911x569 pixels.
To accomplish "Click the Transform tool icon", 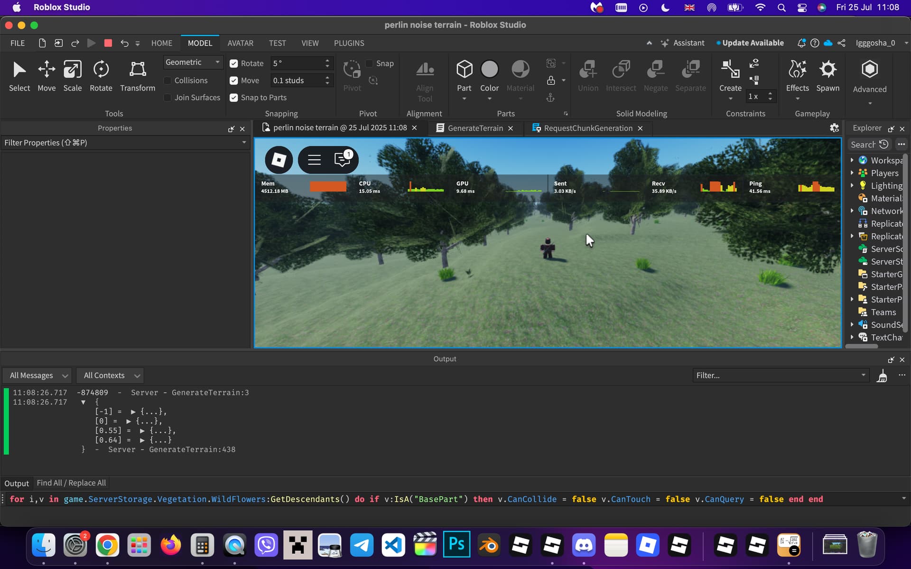I will pos(138,70).
